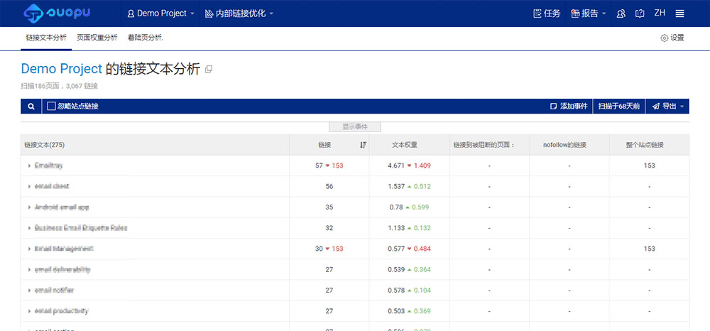Viewport: 710px width, 331px height.
Task: Expand the row with 32 links
Action: pyautogui.click(x=29, y=228)
